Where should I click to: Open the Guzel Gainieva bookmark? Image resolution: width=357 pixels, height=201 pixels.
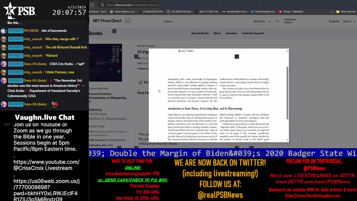pyautogui.click(x=123, y=12)
